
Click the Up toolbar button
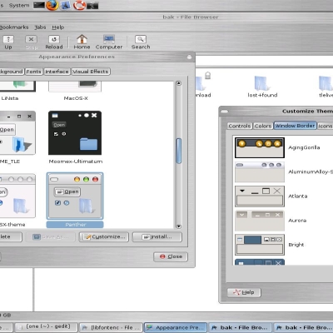(8, 42)
